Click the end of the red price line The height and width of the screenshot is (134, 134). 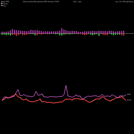coord(126,100)
